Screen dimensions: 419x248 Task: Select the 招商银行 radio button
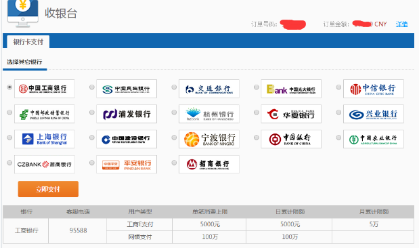coord(174,163)
